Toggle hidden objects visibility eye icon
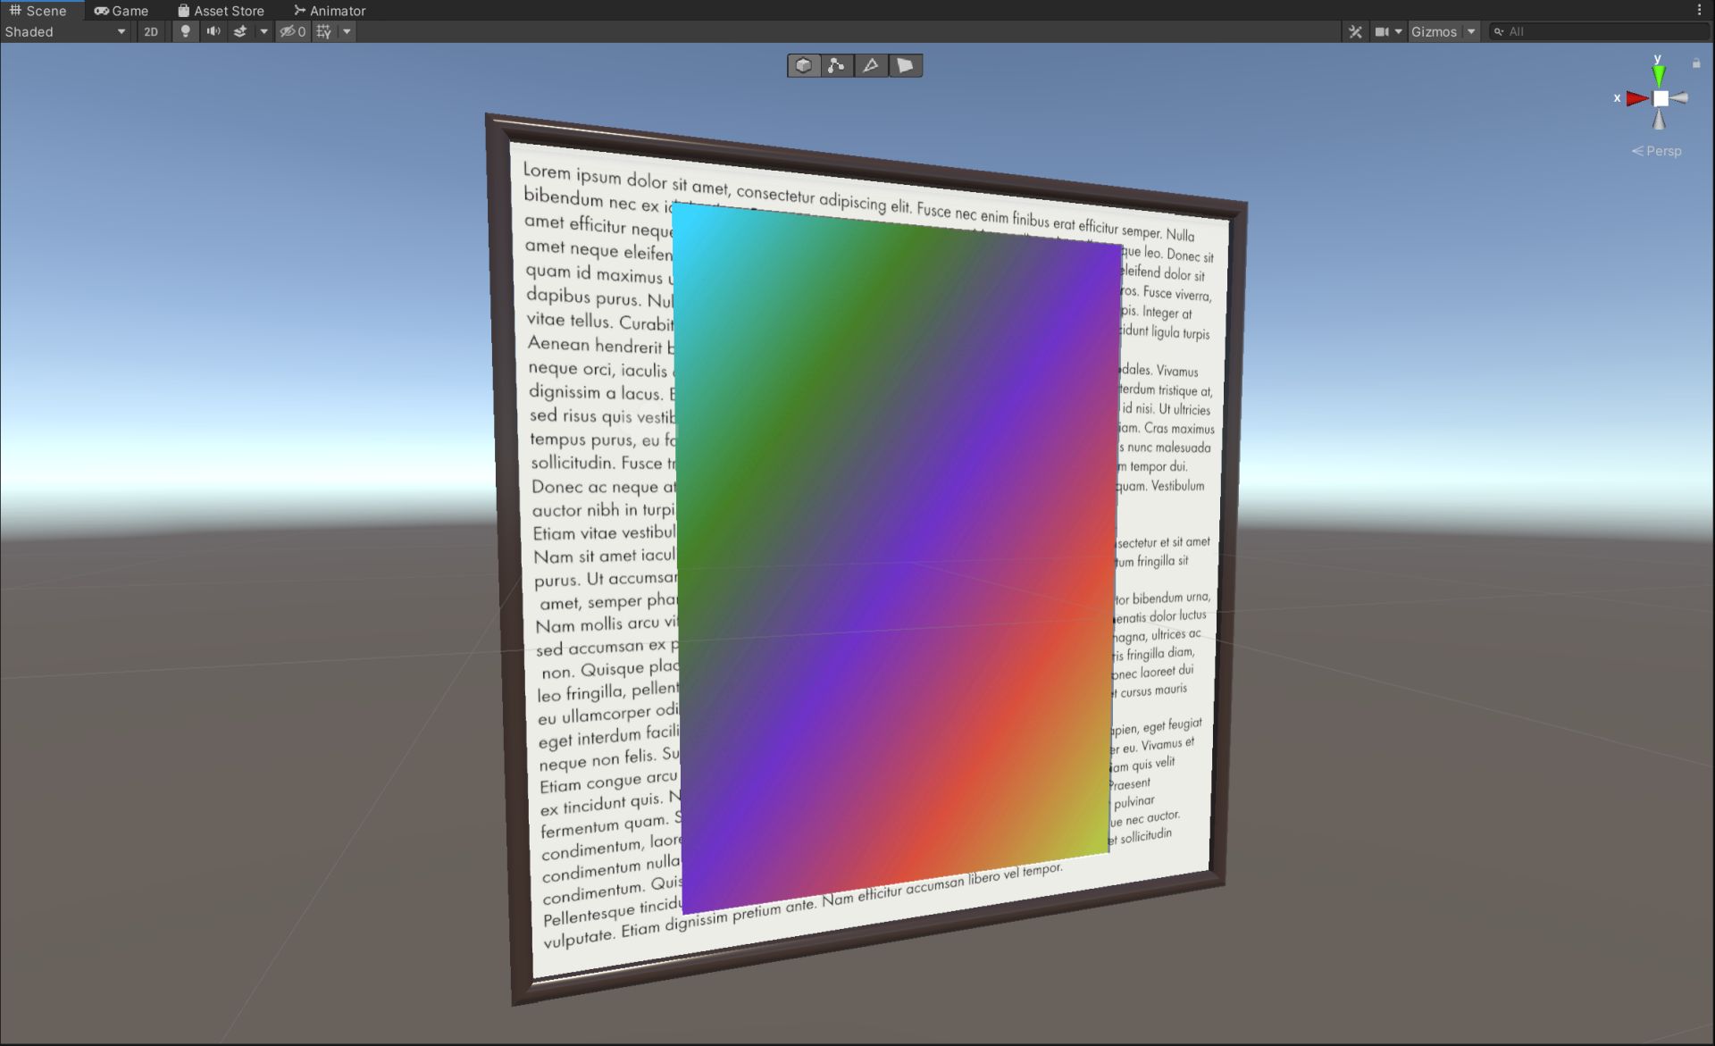 pos(292,31)
